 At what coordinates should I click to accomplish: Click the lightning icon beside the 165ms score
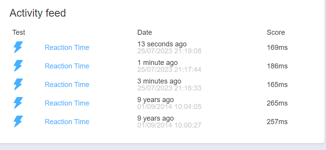[x=18, y=84]
